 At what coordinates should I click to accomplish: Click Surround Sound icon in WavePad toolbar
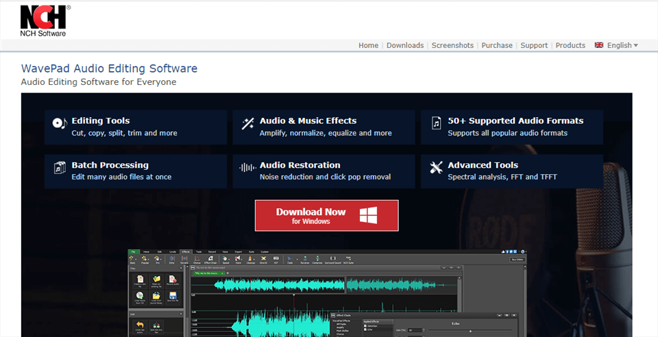(333, 260)
